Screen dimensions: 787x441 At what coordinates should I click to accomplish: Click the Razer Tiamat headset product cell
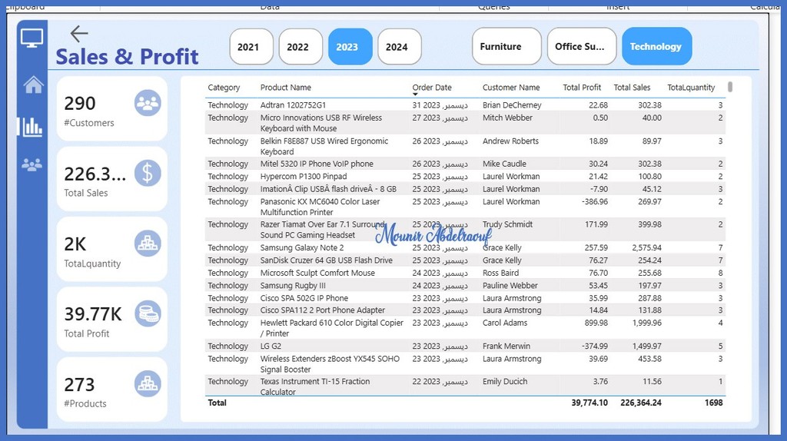click(x=322, y=229)
